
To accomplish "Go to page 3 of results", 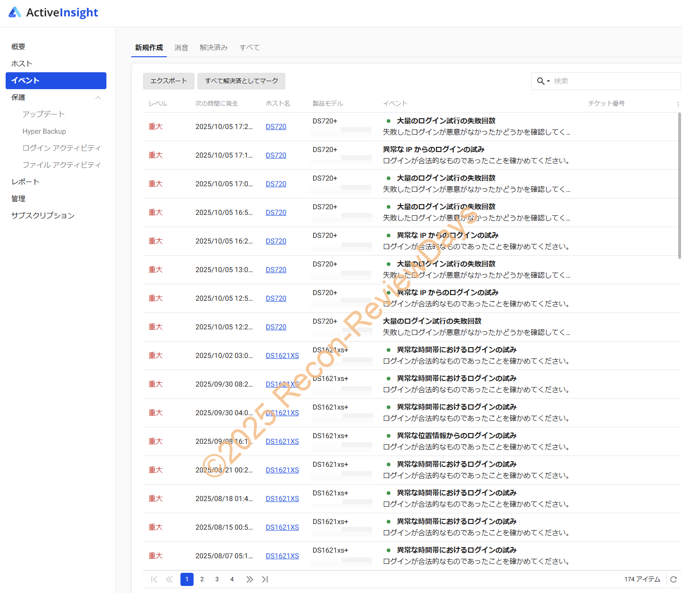I will 217,579.
